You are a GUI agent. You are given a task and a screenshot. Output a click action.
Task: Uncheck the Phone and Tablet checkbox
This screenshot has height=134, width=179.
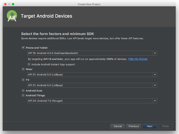coord(23,48)
